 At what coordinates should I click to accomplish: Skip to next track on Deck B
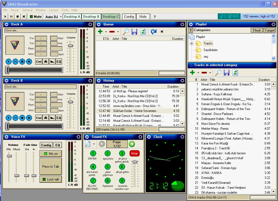click(x=29, y=118)
